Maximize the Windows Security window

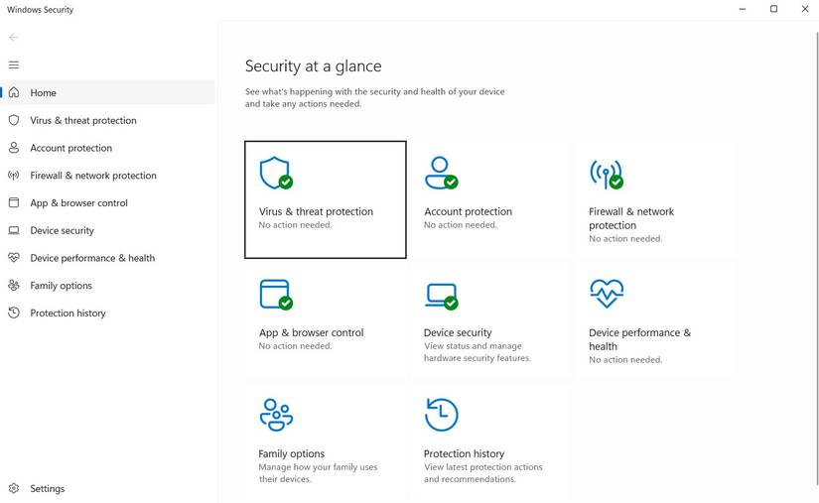pyautogui.click(x=774, y=9)
